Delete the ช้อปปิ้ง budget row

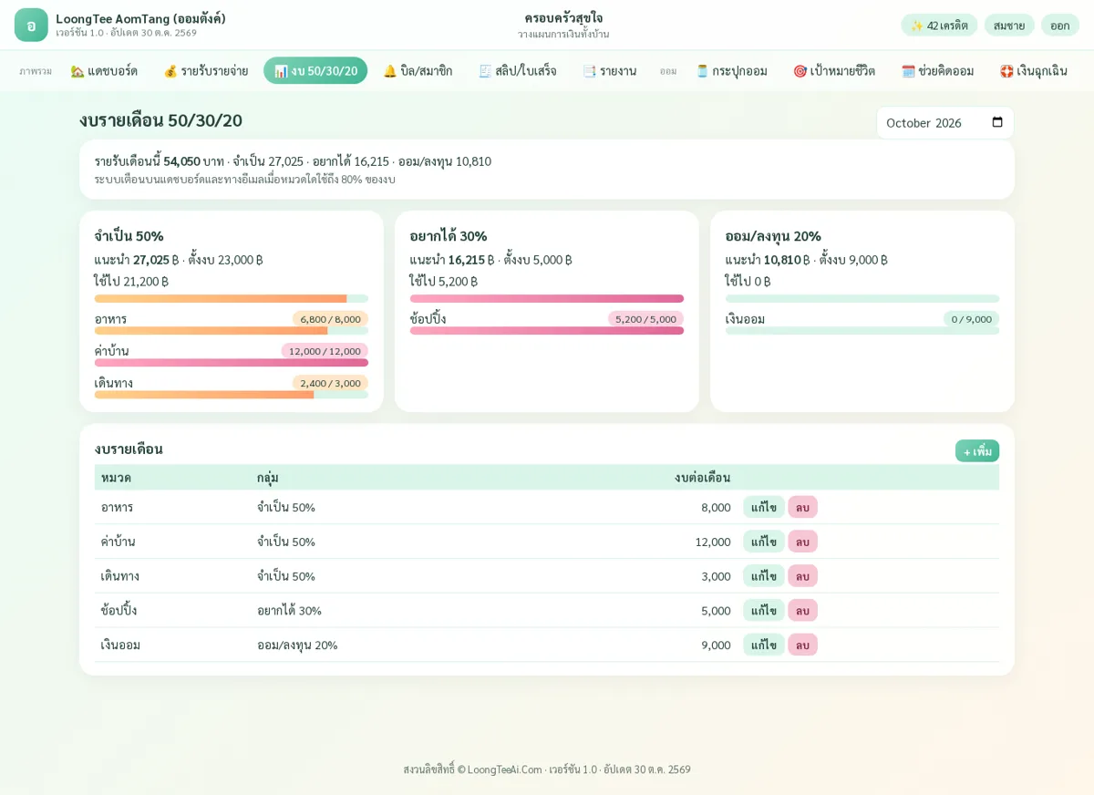coord(802,610)
